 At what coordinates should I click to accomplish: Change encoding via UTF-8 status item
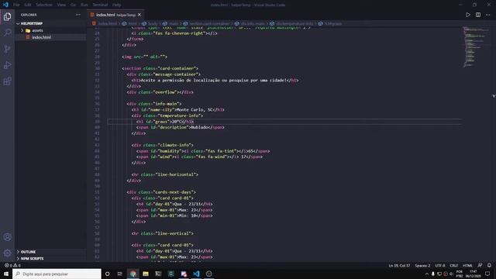[440, 265]
